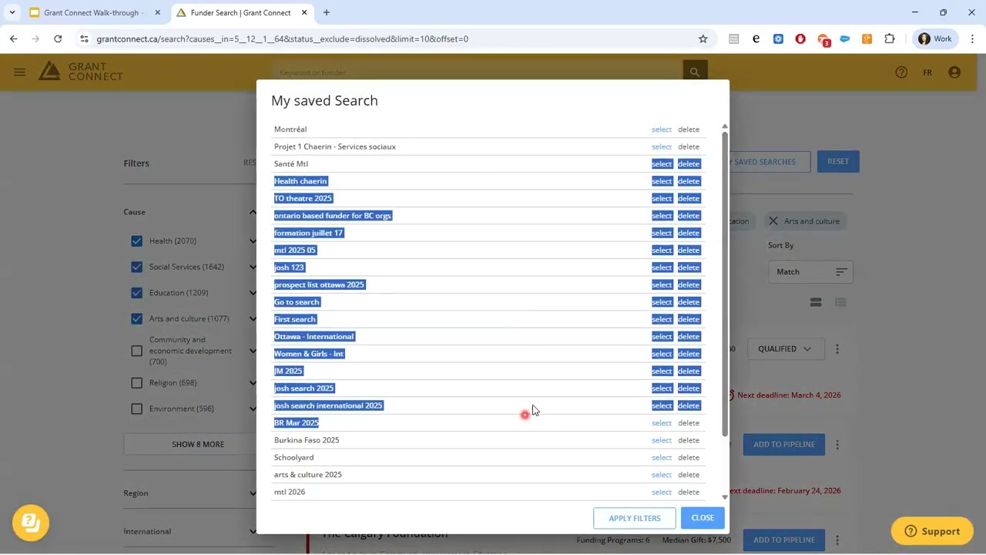The width and height of the screenshot is (986, 555).
Task: Open the Support chat widget
Action: 932,531
